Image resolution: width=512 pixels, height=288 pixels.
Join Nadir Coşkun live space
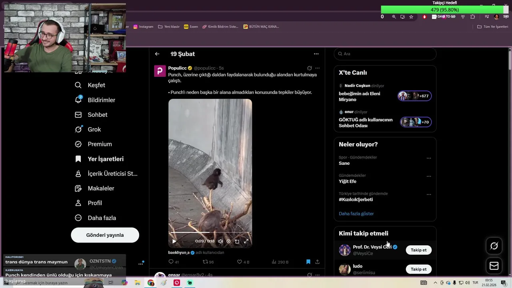[414, 96]
